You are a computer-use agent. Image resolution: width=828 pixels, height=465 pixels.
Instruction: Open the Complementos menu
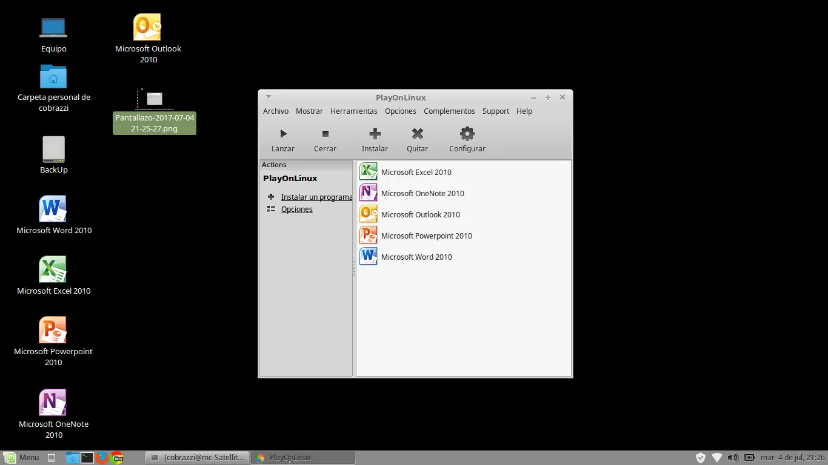(x=449, y=111)
